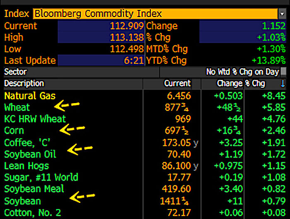
Task: Select the Wheat commodity row
Action: [x=145, y=107]
